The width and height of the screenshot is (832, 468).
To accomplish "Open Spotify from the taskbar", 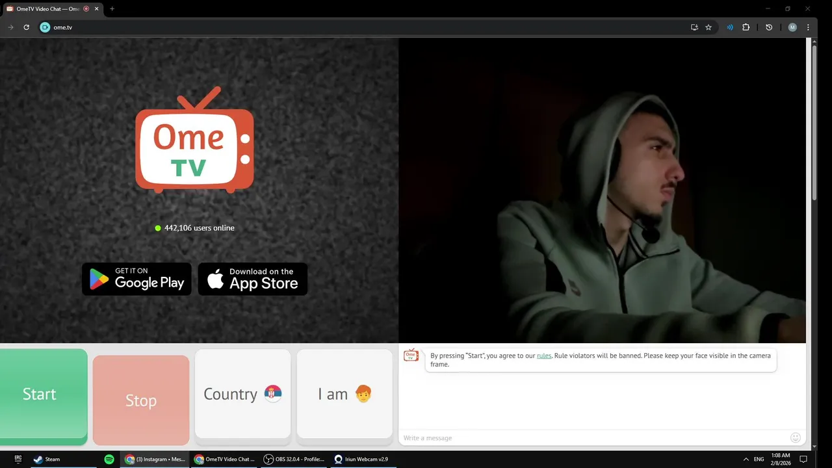I will [x=109, y=459].
